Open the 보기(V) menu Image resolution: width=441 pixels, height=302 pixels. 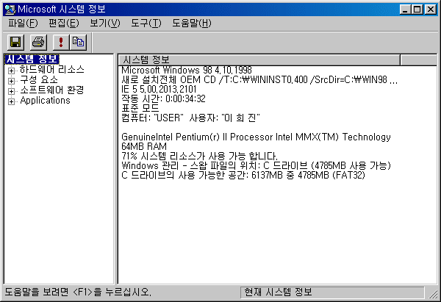tap(104, 24)
